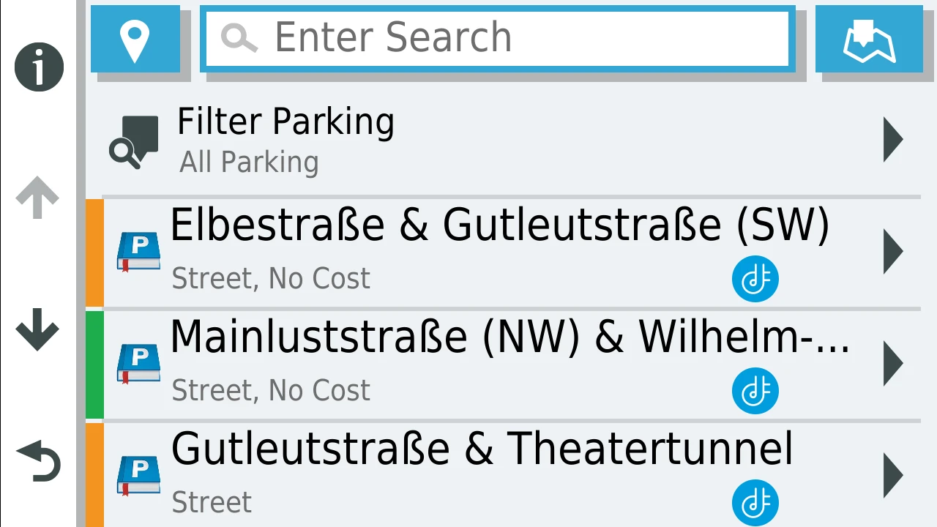
Task: Tap the blue badge on Theatertunnel row
Action: point(755,503)
